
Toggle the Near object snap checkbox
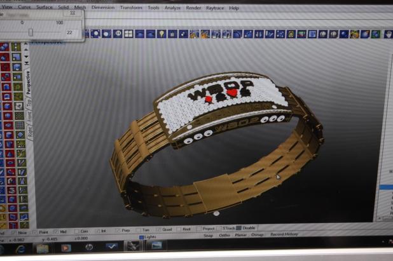(x=14, y=232)
